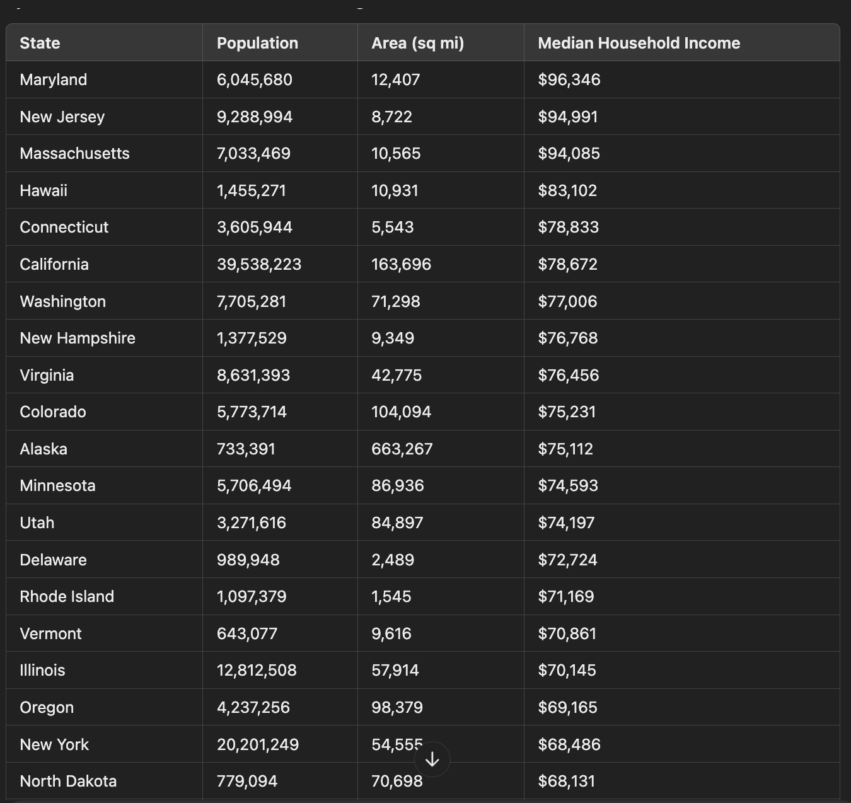Click the income value $69,165
The width and height of the screenshot is (851, 803).
(x=567, y=707)
